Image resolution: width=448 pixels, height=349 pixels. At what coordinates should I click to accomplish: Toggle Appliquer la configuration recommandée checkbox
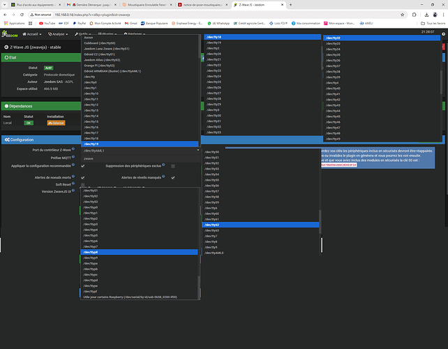tap(83, 166)
